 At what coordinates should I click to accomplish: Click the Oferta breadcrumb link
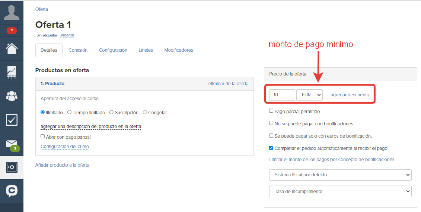(42, 9)
